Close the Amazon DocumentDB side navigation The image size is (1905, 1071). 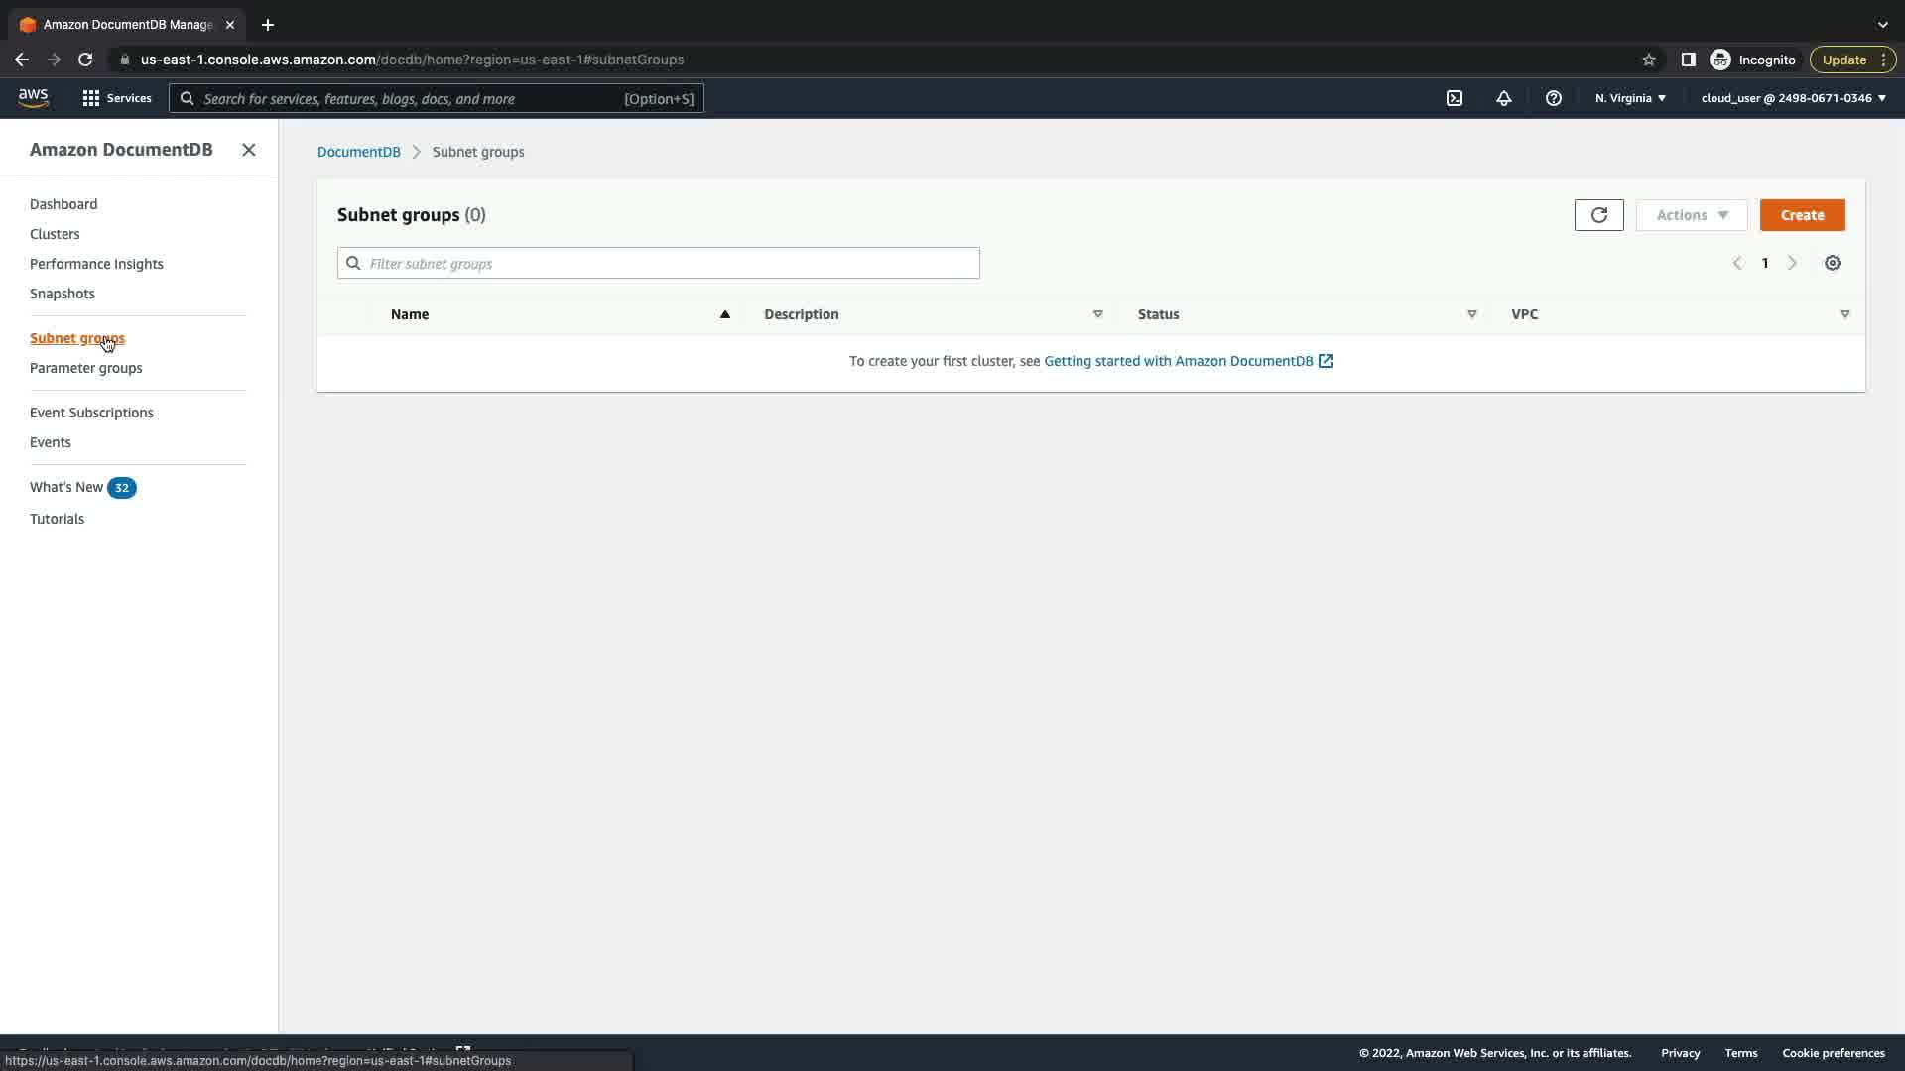pos(248,150)
